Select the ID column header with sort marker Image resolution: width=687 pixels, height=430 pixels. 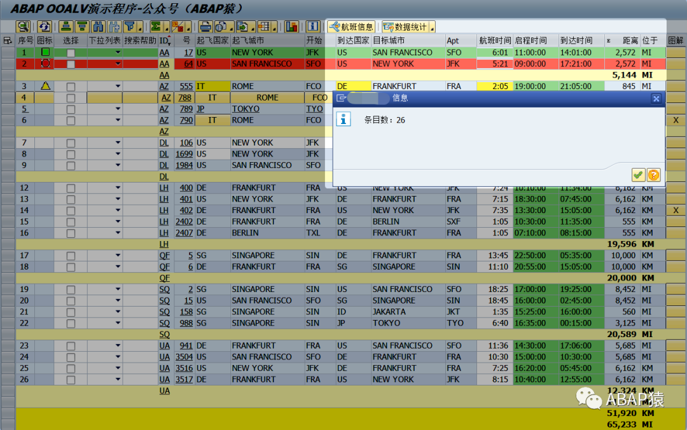click(165, 40)
